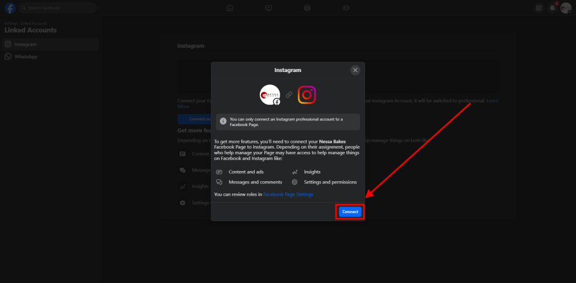Click the 'Insights' label in the dialog
576x283 pixels.
pos(312,172)
